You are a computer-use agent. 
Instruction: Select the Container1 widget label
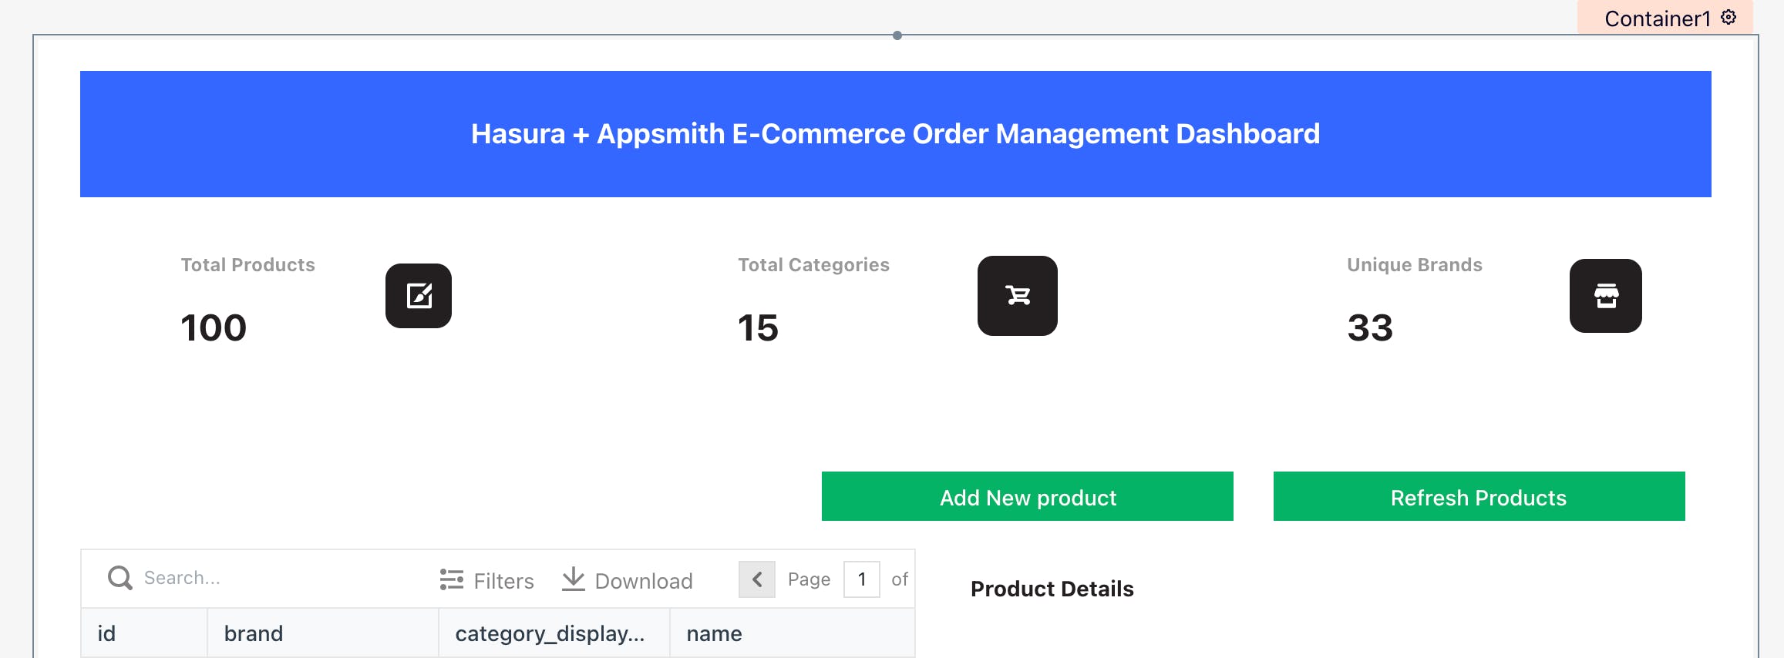[1657, 18]
